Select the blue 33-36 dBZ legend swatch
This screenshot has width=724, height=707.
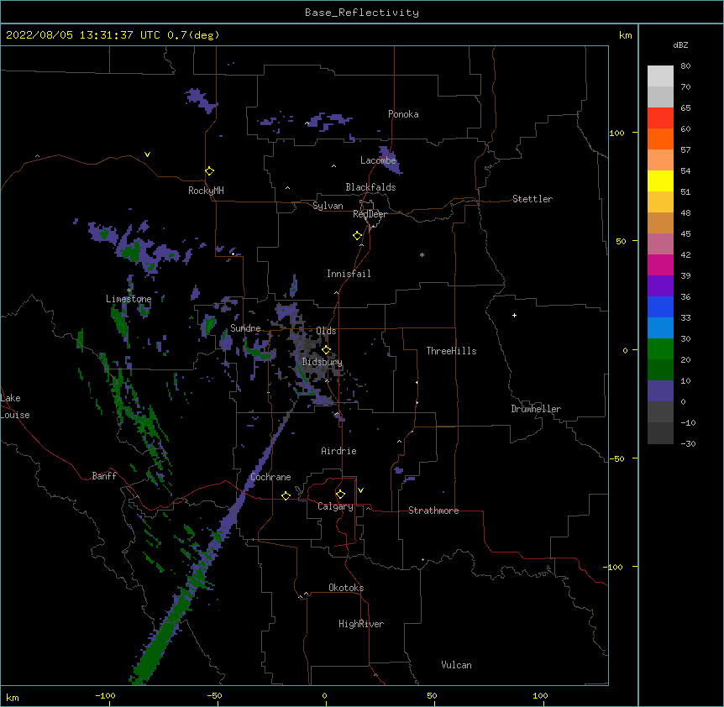[660, 306]
